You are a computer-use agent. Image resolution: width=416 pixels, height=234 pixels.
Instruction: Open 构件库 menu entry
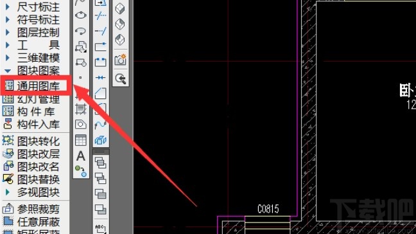(x=29, y=112)
